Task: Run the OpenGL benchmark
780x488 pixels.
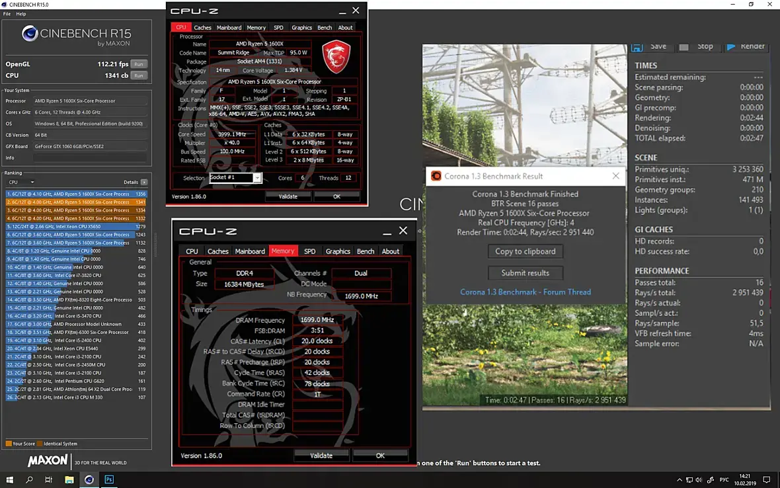Action: pos(139,64)
